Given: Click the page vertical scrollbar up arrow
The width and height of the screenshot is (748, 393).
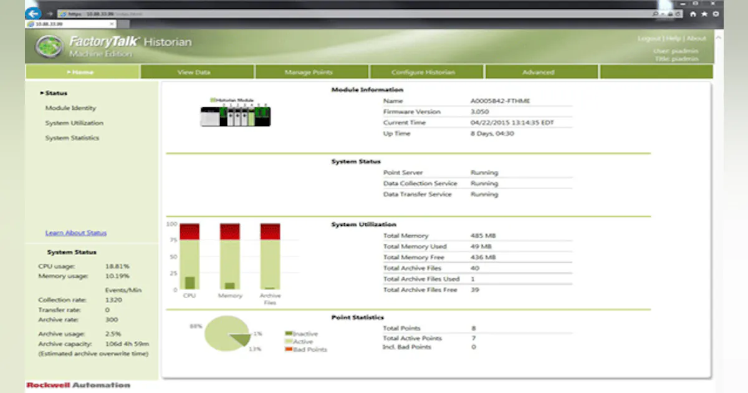Looking at the screenshot, I should click(x=717, y=38).
